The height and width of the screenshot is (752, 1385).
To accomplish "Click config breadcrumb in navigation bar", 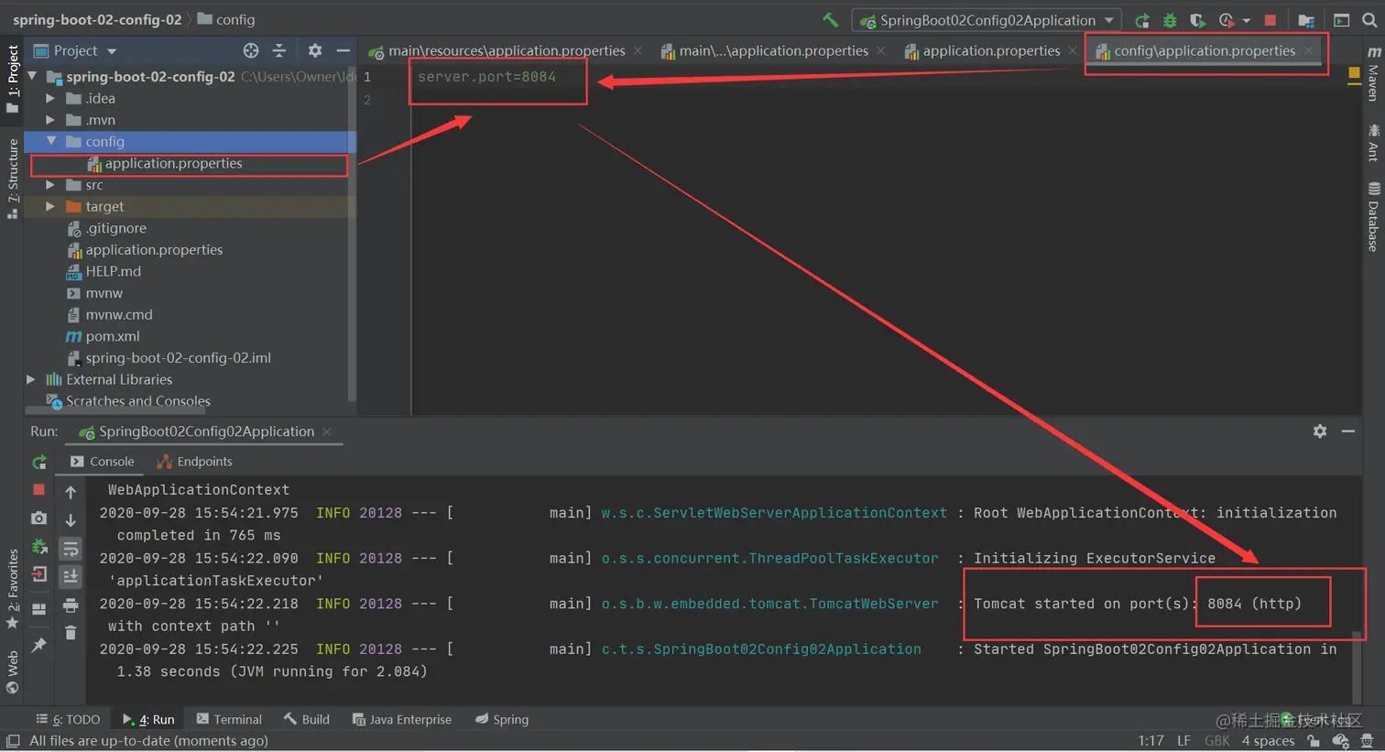I will (227, 19).
